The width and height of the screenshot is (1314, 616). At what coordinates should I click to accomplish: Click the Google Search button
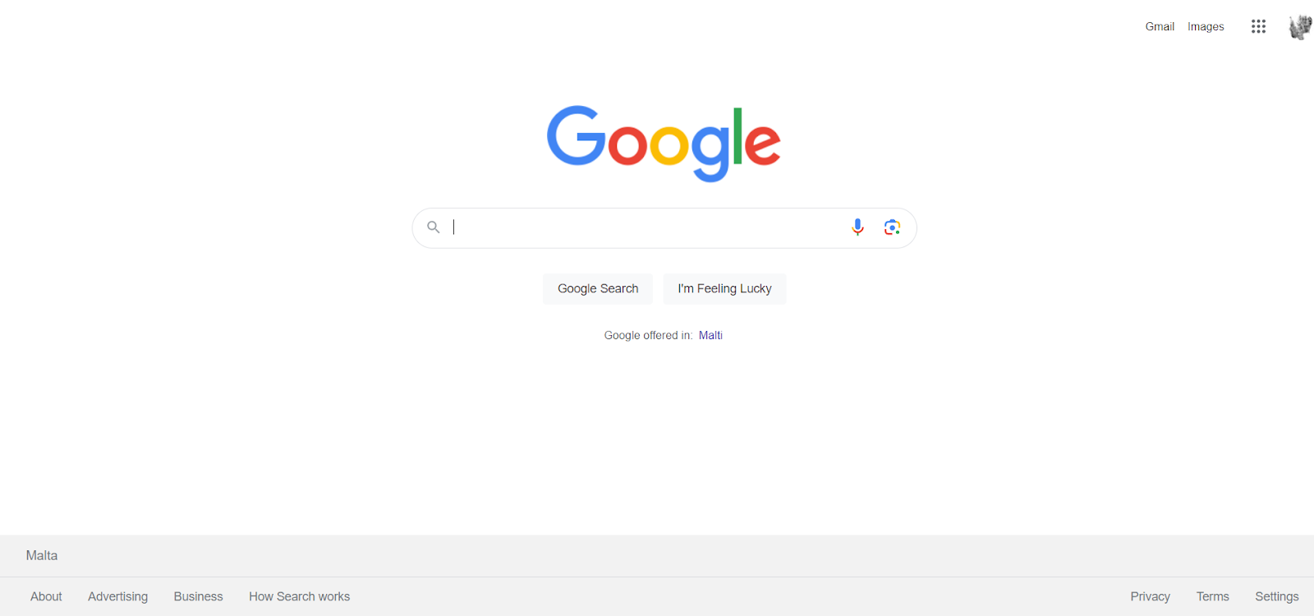[x=598, y=289]
